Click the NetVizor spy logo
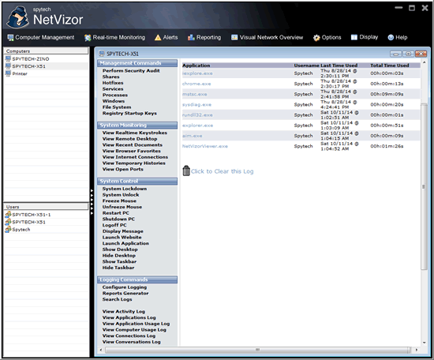Image resolution: width=434 pixels, height=360 pixels. point(17,17)
